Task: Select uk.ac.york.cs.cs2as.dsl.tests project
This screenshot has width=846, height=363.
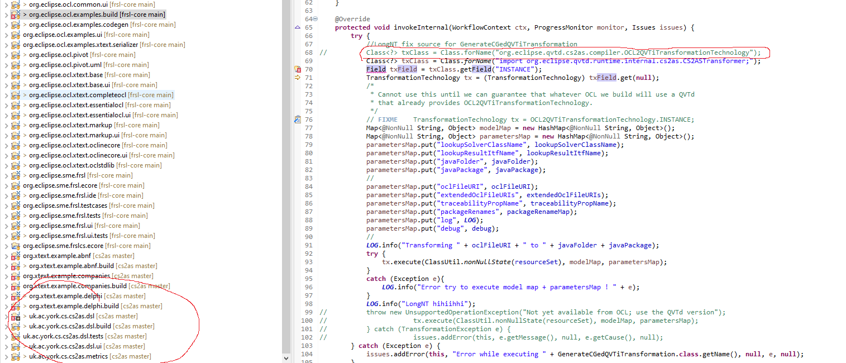Action: pyautogui.click(x=63, y=336)
